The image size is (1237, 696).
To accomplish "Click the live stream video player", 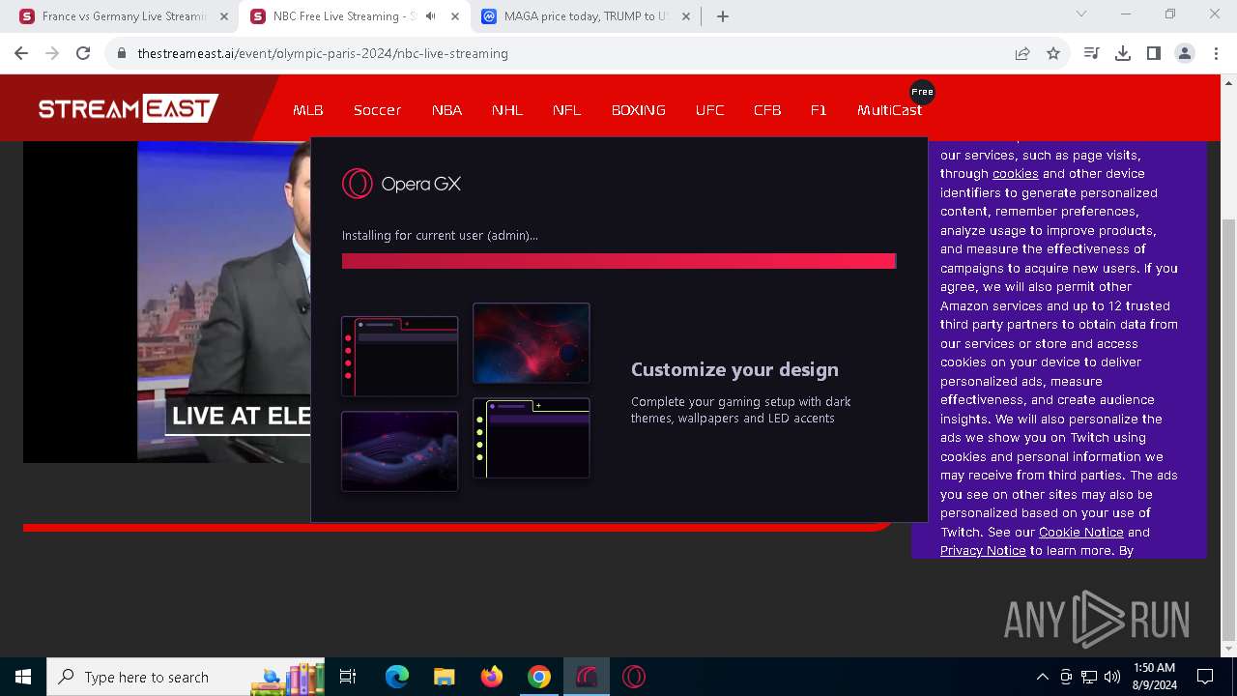I will click(x=166, y=302).
